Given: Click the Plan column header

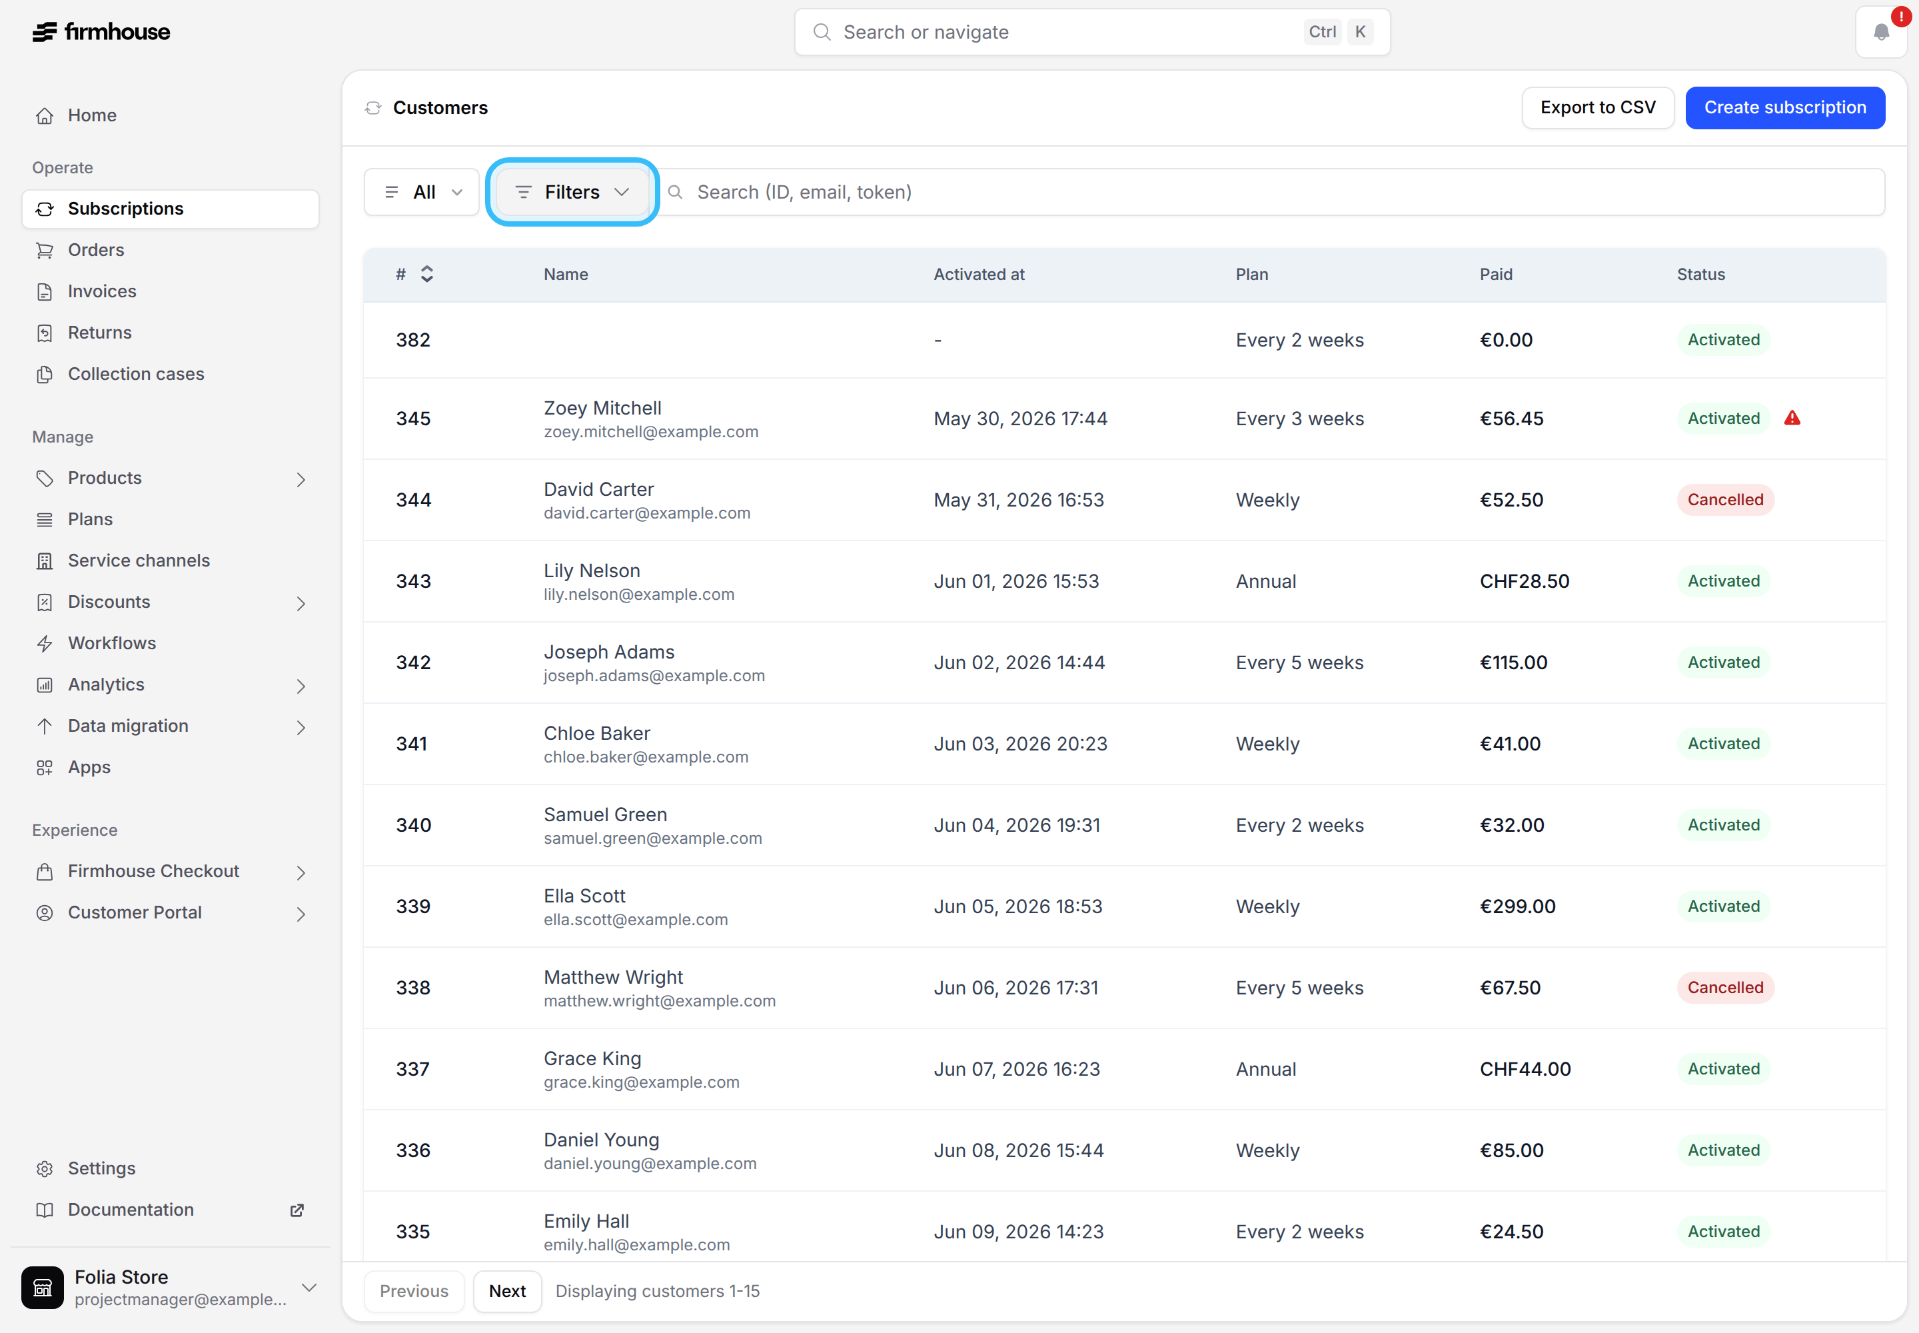Looking at the screenshot, I should coord(1252,275).
